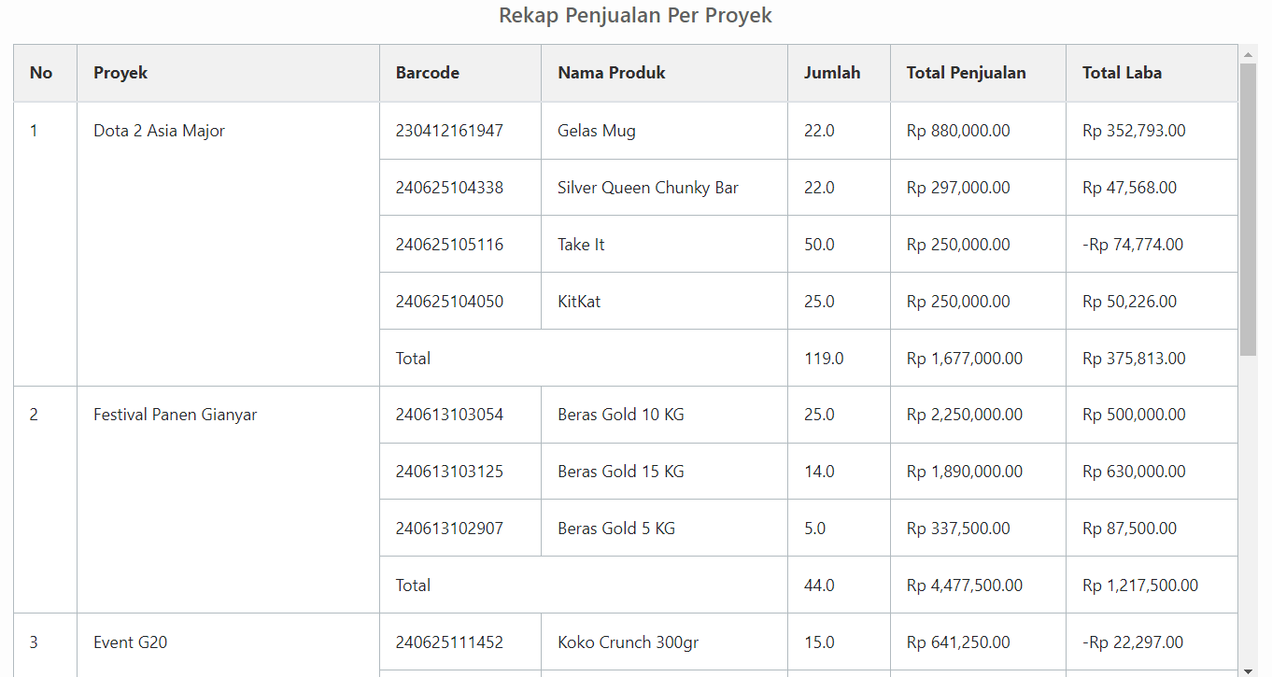Select the Silver Queen Chunky Bar product
This screenshot has height=677, width=1272.
[x=647, y=188]
